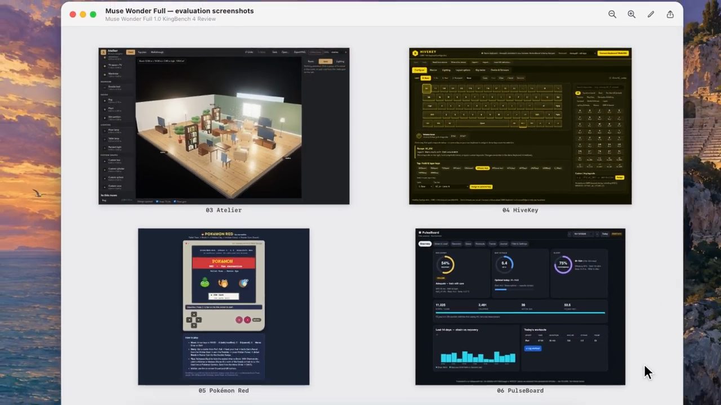Image resolution: width=721 pixels, height=405 pixels.
Task: Click the "03 Atelier" caption
Action: (224, 210)
